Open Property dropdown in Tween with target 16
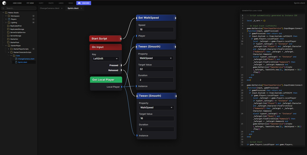The image size is (307, 155). coord(157,108)
